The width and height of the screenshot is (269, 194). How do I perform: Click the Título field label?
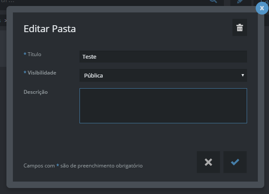tap(37, 54)
